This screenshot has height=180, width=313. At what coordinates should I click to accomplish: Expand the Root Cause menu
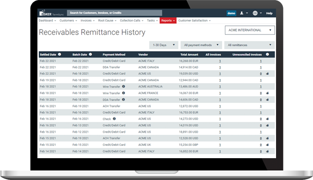pos(107,20)
